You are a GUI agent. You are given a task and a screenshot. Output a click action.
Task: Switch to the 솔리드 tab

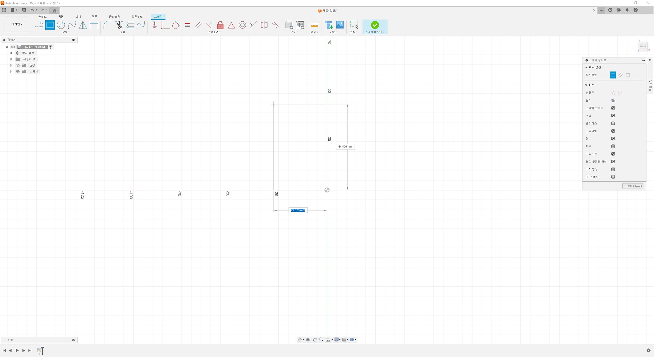[x=43, y=17]
